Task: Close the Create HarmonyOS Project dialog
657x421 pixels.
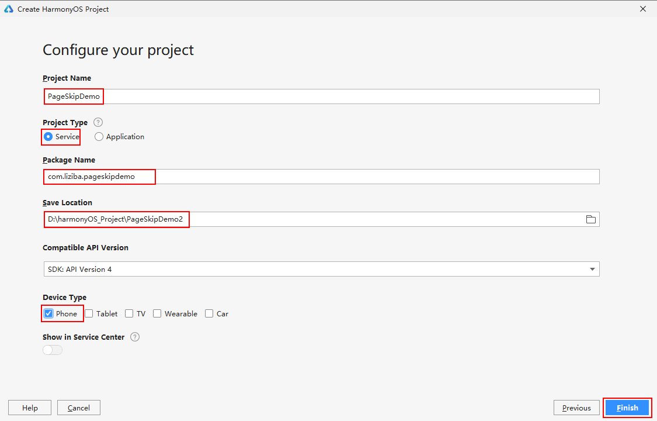Action: (x=643, y=9)
